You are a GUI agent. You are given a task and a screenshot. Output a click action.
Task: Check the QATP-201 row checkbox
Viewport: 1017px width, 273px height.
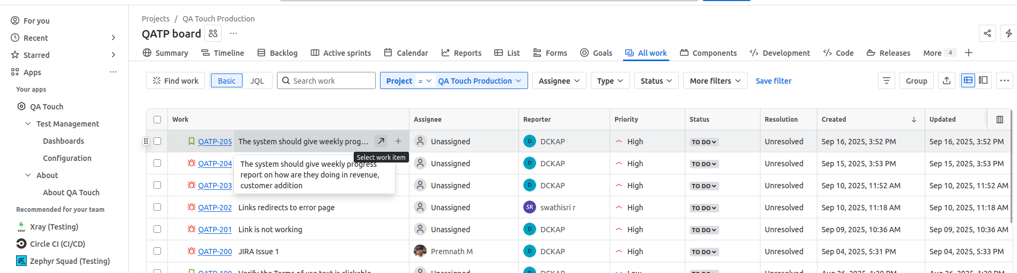(x=157, y=229)
